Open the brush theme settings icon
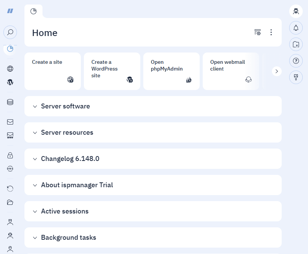 [x=296, y=77]
